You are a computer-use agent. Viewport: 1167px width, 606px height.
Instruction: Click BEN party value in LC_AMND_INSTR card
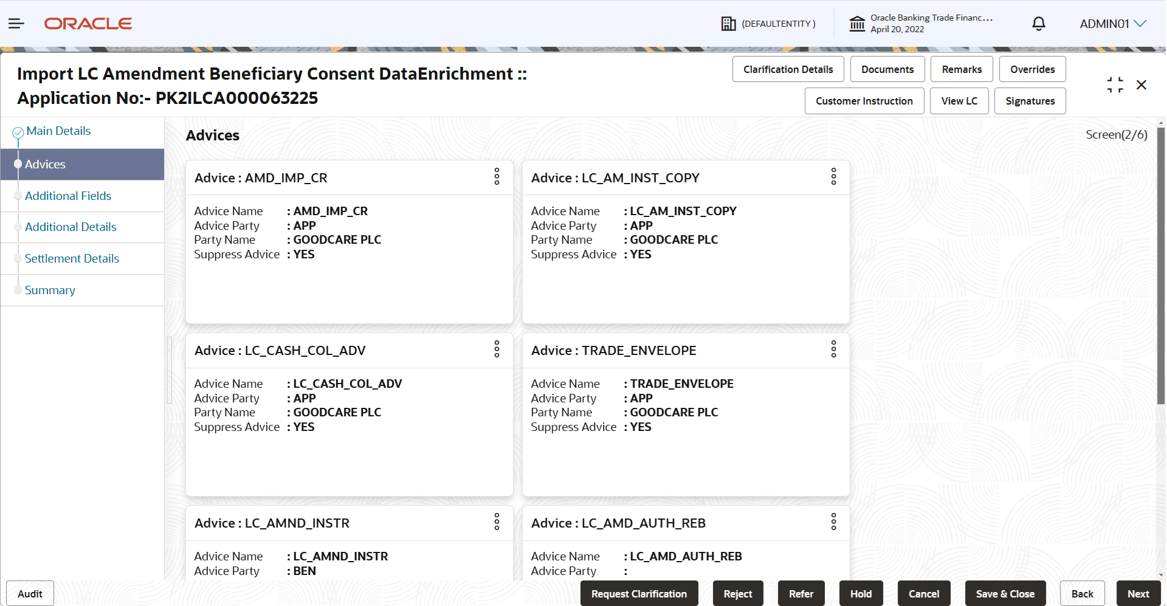tap(305, 571)
